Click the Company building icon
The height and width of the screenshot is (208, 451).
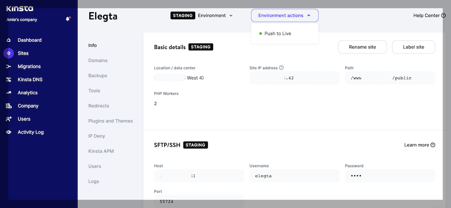[x=9, y=106]
